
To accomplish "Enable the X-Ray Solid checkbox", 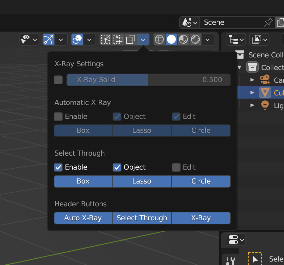I will coord(58,80).
